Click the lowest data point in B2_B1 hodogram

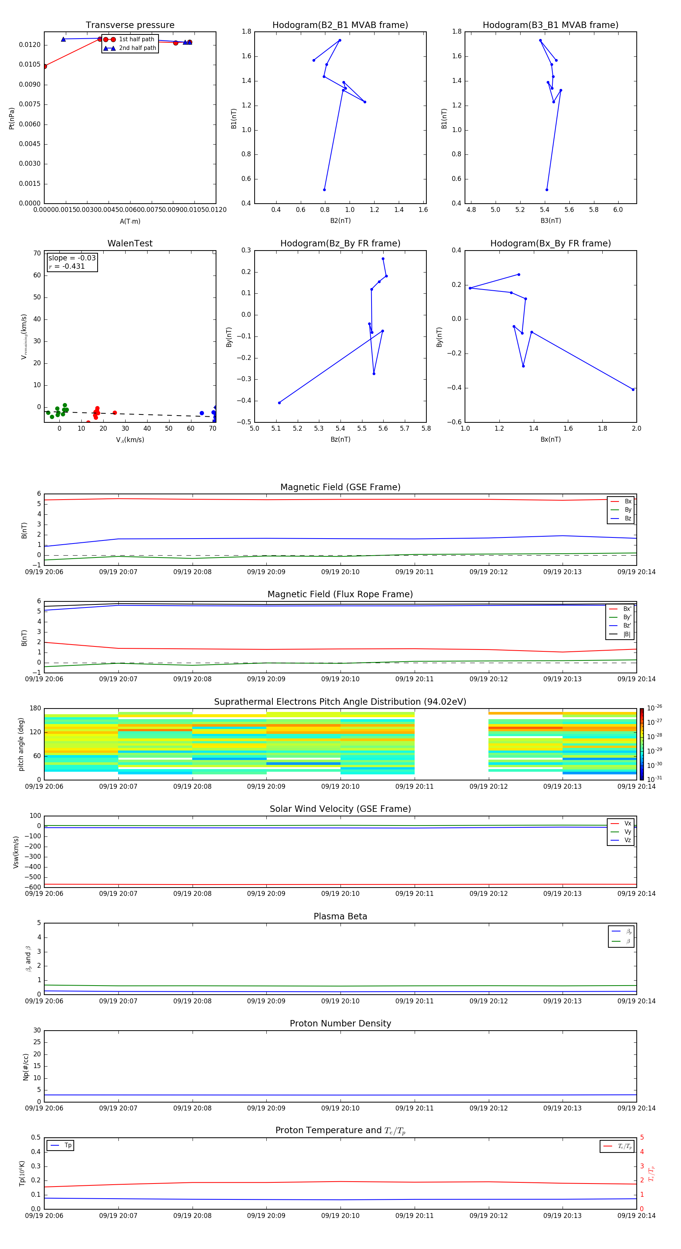point(324,190)
